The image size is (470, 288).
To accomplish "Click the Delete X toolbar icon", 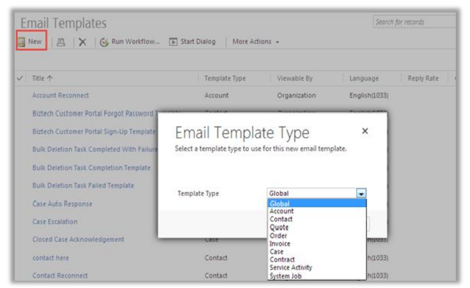I will pos(83,42).
